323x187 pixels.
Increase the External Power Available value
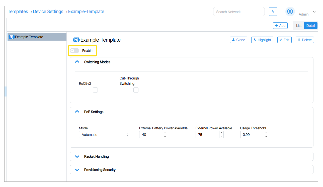[221, 133]
